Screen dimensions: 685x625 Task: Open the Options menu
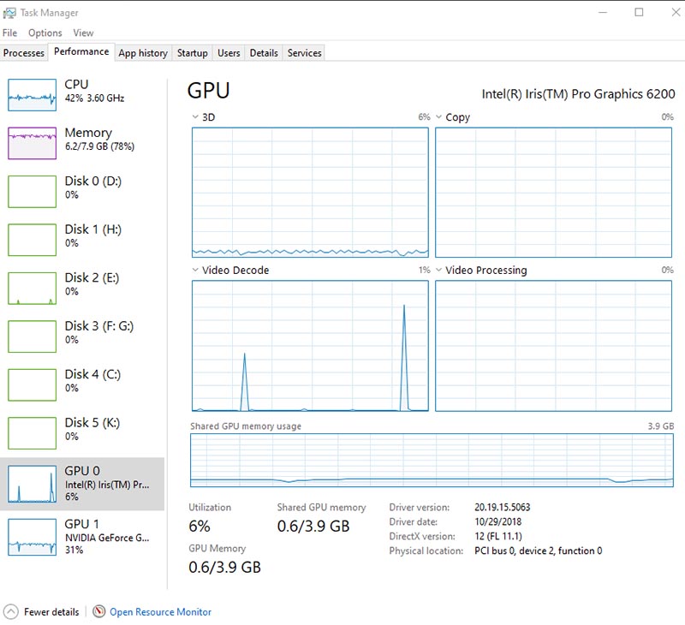click(x=45, y=33)
